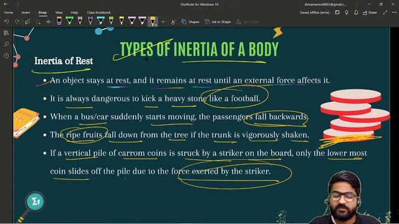This screenshot has width=399, height=224.
Task: Share this notebook
Action: coord(370,12)
